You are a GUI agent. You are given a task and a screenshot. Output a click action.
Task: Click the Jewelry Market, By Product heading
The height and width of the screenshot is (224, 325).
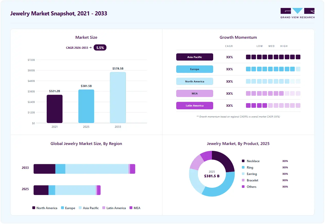click(238, 144)
